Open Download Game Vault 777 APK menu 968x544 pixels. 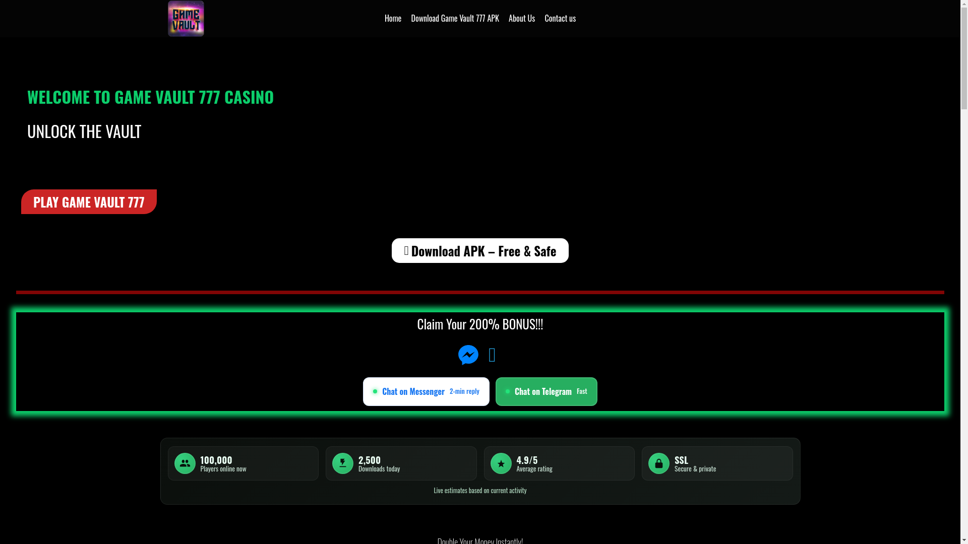point(455,18)
